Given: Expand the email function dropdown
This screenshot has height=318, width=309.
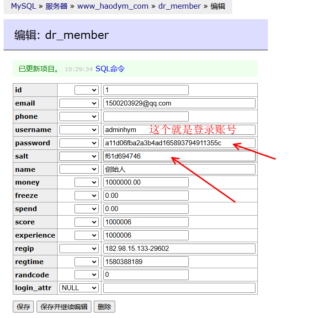Looking at the screenshot, I should 79,103.
